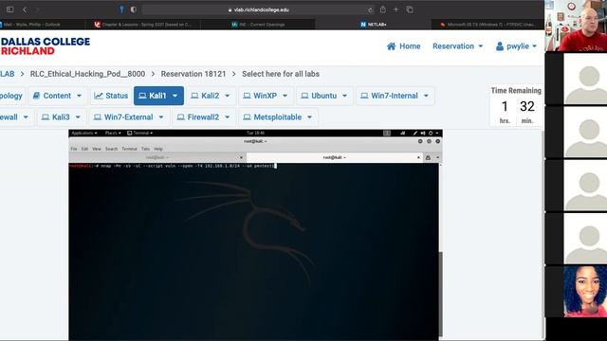This screenshot has height=341, width=607.
Task: Go back with Safari's back arrow
Action: tap(25, 9)
